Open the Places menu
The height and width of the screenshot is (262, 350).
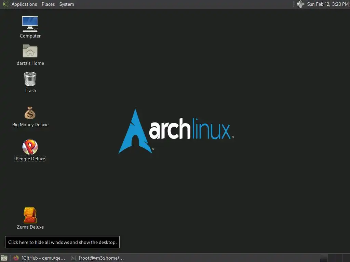click(48, 4)
